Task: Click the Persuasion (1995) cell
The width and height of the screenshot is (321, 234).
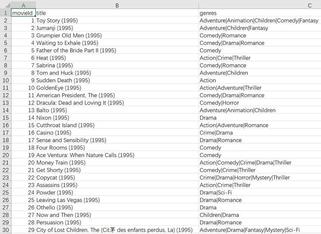Action: (117, 222)
